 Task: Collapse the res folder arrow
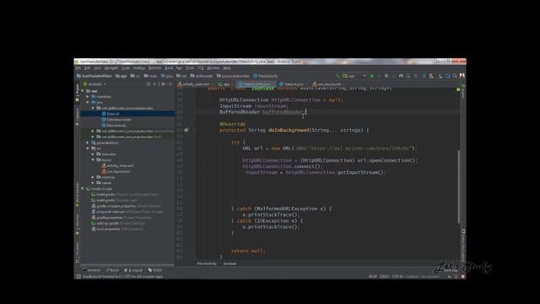tap(88, 149)
